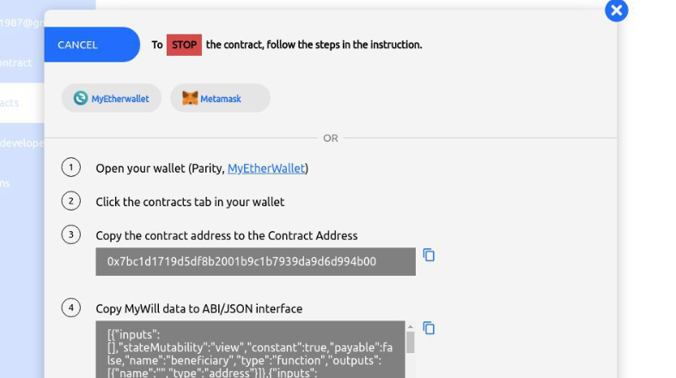Screen dimensions: 676x378
Task: Click the MyEtherwallet logo icon
Action: click(x=80, y=98)
